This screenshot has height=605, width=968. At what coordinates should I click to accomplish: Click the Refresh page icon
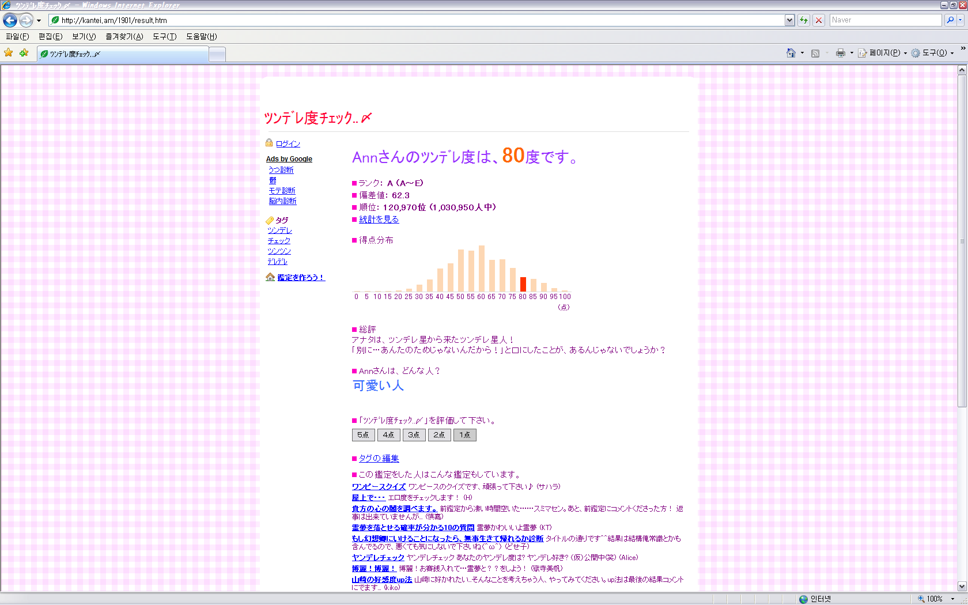pos(804,20)
